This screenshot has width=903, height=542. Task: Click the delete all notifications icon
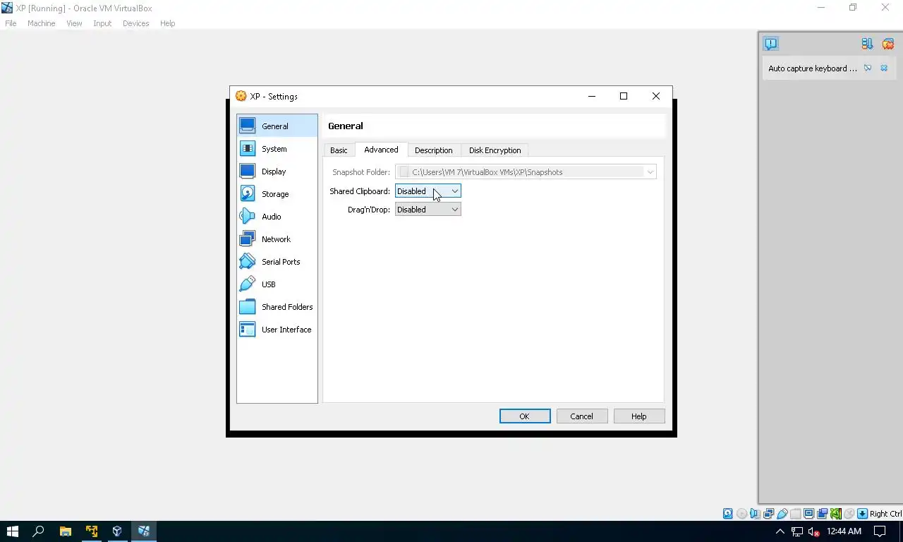pyautogui.click(x=887, y=44)
